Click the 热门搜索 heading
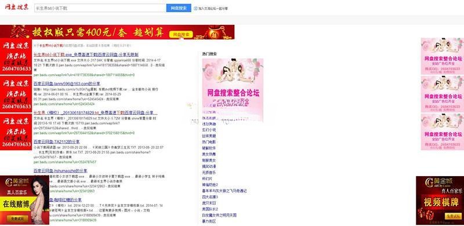Viewport: 464px width, 226px height. coord(209,54)
